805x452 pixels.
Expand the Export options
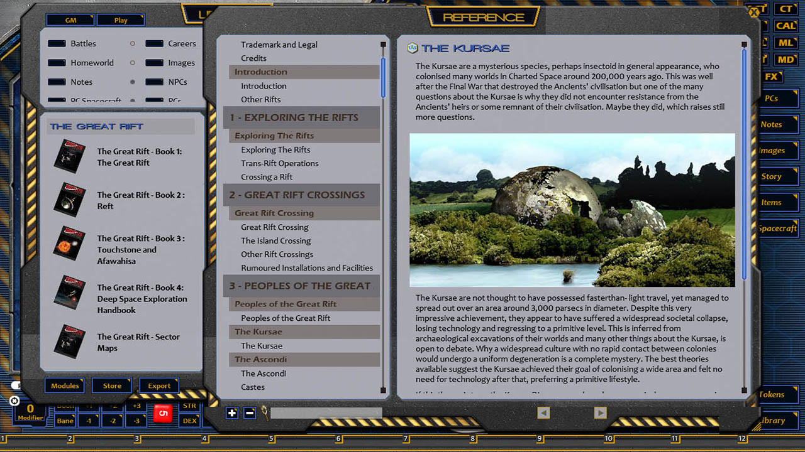(x=159, y=385)
